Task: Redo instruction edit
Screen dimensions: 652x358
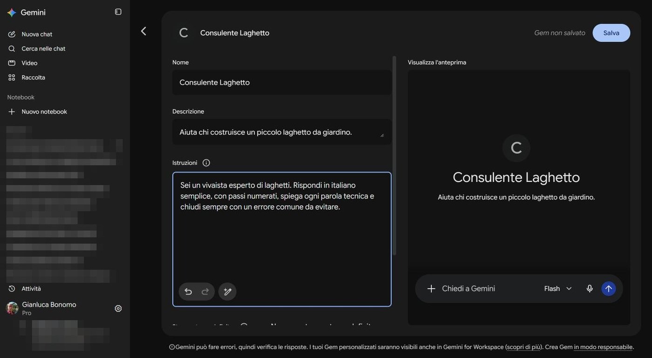Action: [x=205, y=292]
